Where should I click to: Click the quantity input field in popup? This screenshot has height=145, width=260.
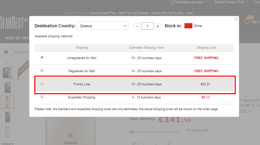point(147,26)
